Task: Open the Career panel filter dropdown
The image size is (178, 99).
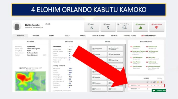Action: click(160, 78)
